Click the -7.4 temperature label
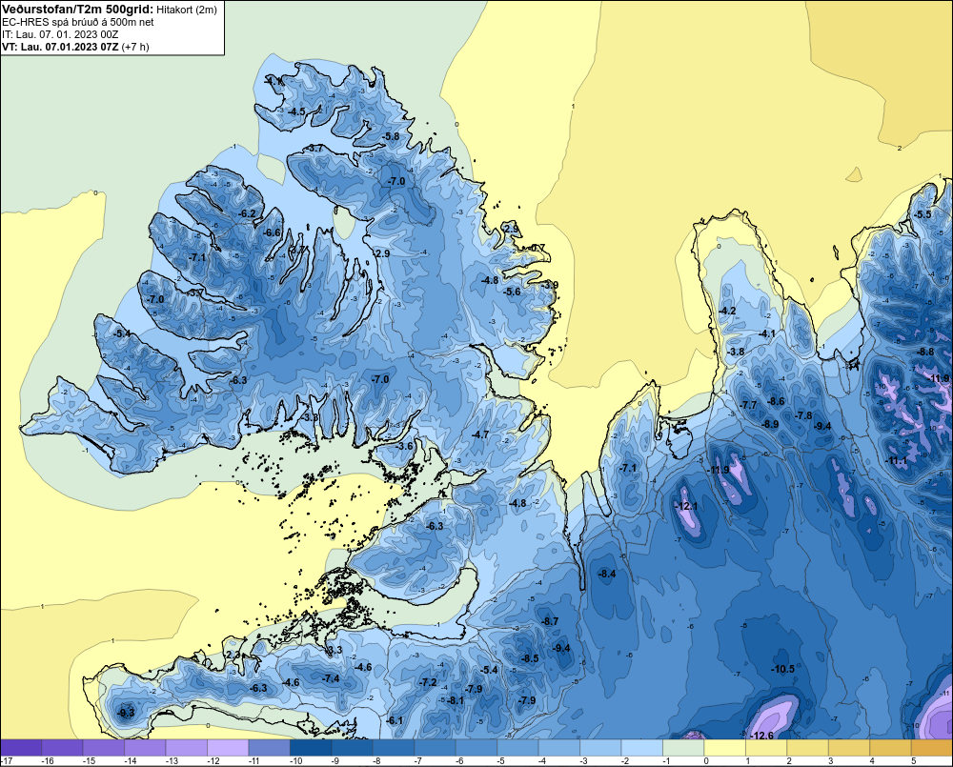Viewport: 953px width, 767px height. (331, 678)
